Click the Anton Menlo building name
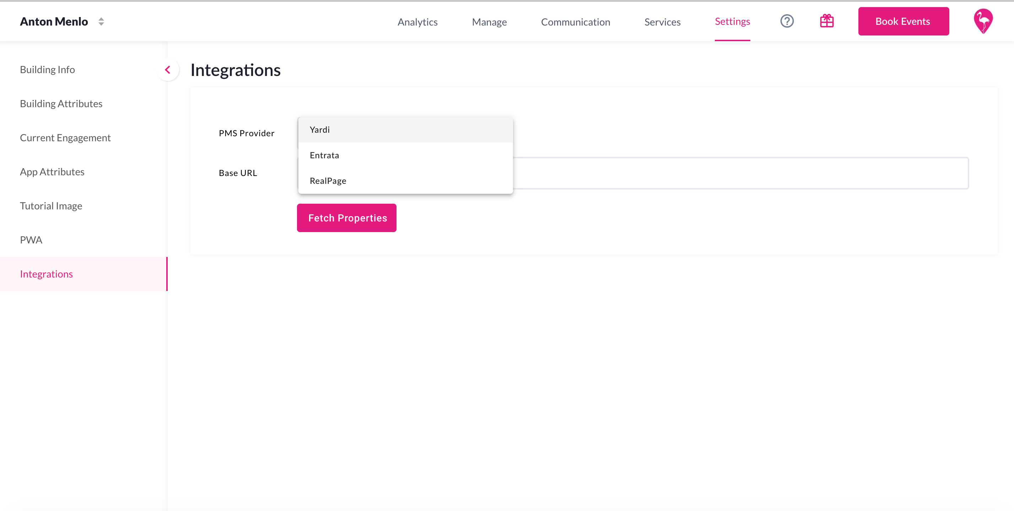Viewport: 1014px width, 511px height. coord(54,22)
